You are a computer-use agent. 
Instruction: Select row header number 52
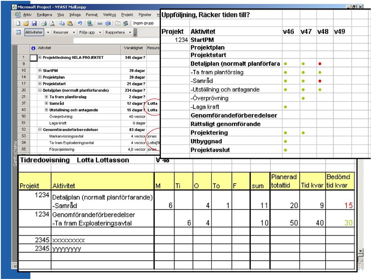(24, 129)
